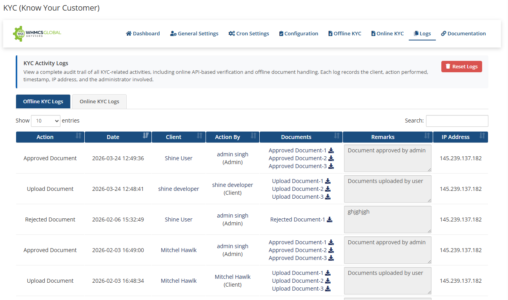Download Approved Document-1 for Shine User

[331, 150]
